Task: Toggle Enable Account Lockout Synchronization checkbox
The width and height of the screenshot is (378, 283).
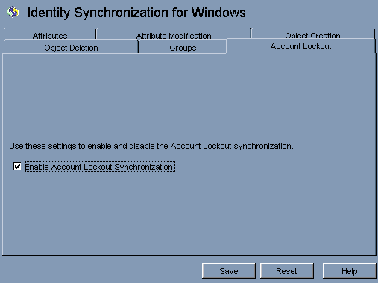Action: point(17,166)
